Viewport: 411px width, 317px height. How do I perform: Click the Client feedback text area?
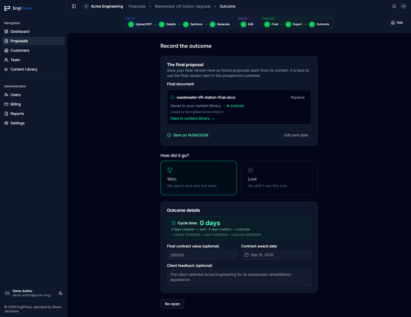[x=239, y=278]
